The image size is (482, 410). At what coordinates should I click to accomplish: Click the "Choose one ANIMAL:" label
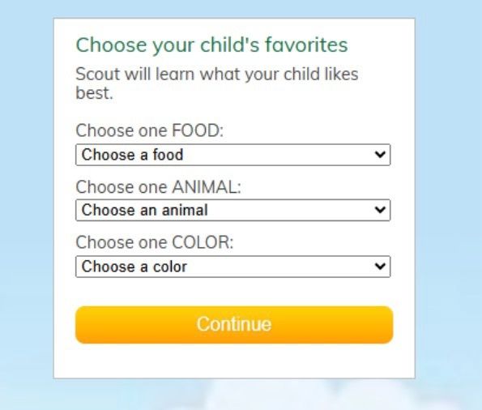coord(158,186)
